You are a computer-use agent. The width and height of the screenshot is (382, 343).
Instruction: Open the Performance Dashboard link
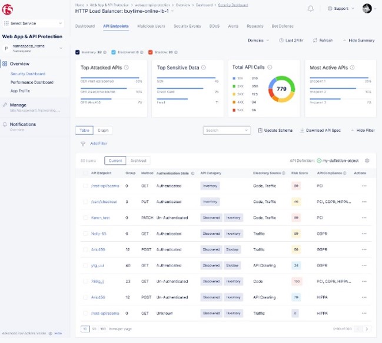(32, 82)
